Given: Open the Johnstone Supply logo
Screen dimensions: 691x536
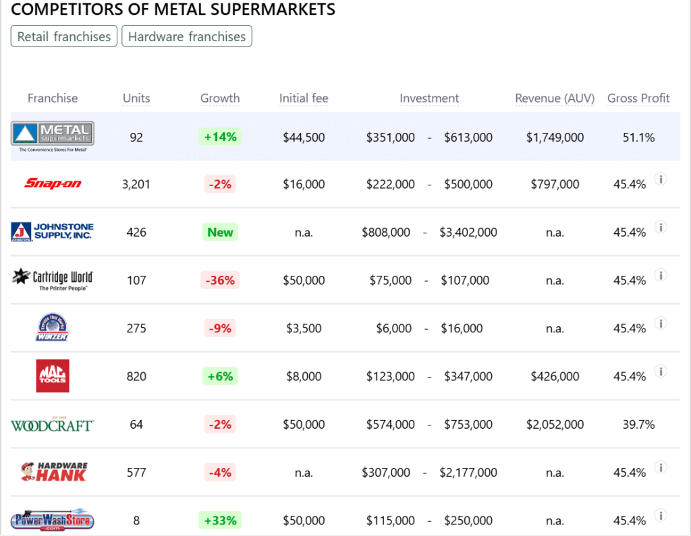Looking at the screenshot, I should pyautogui.click(x=53, y=232).
